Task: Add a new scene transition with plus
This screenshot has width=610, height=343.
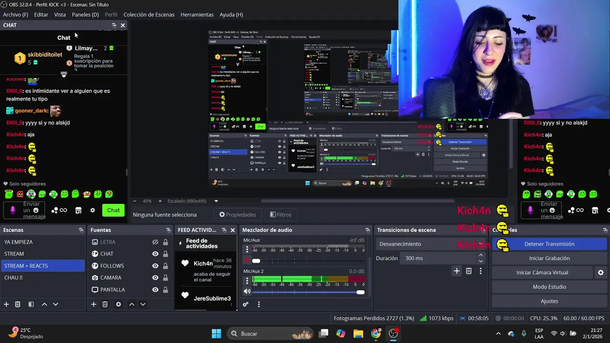Action: tap(457, 271)
